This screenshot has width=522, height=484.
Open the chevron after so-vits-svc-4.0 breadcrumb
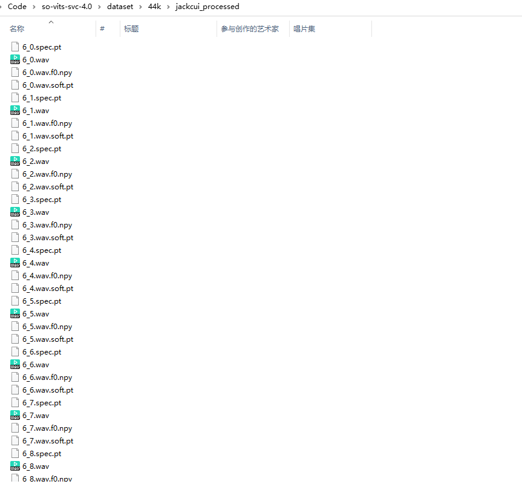[x=99, y=7]
